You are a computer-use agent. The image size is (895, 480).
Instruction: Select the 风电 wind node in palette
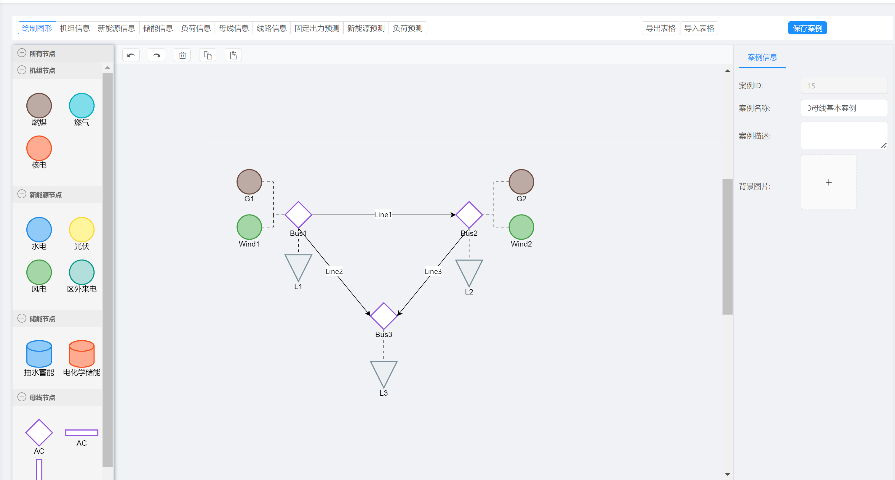click(x=39, y=272)
